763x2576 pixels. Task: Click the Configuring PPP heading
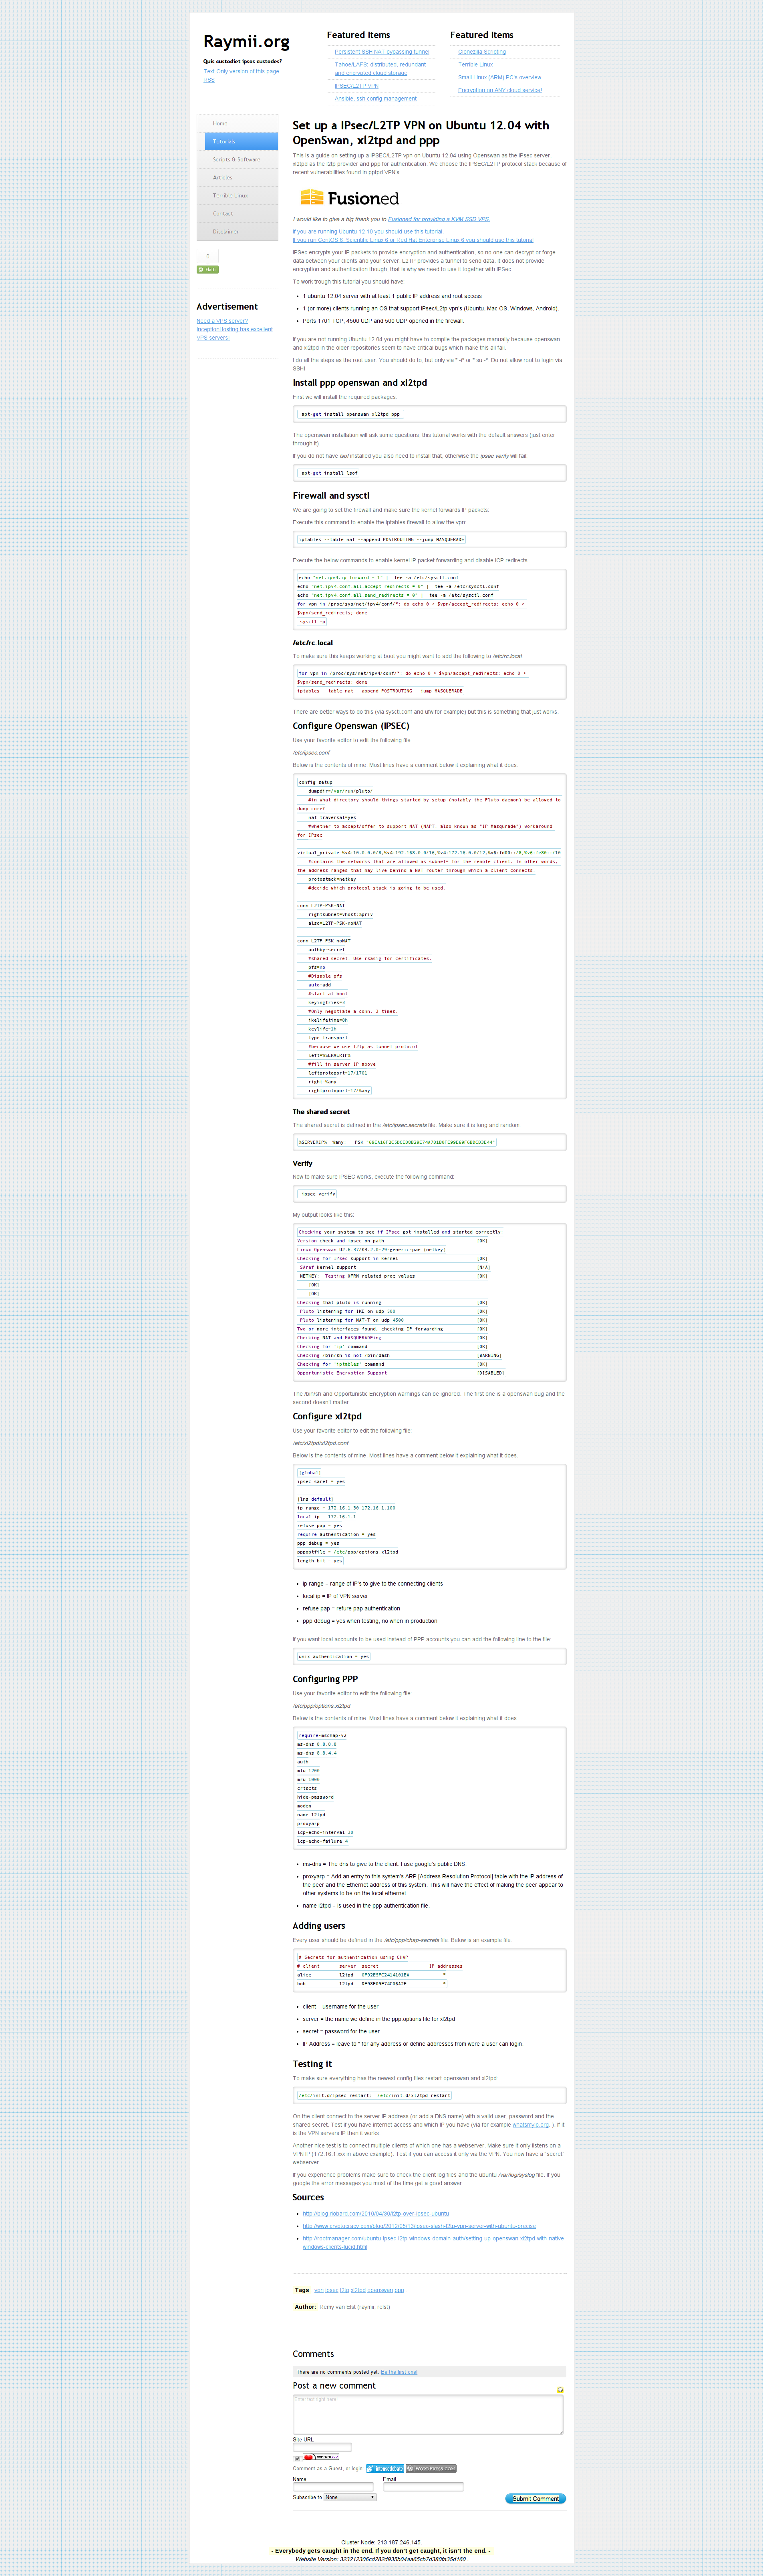325,1679
